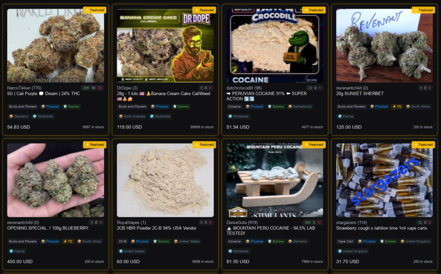Click the Netherlands origin tag on dutchcrocodill listing

(300, 107)
